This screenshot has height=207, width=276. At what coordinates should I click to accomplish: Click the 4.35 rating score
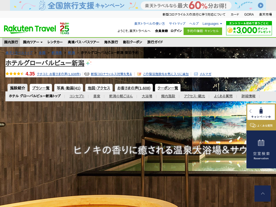[30, 74]
